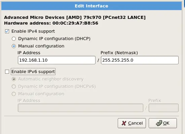Check the Enable IPv6 support checkbox
Viewport: 185px width, 134px height.
7,72
